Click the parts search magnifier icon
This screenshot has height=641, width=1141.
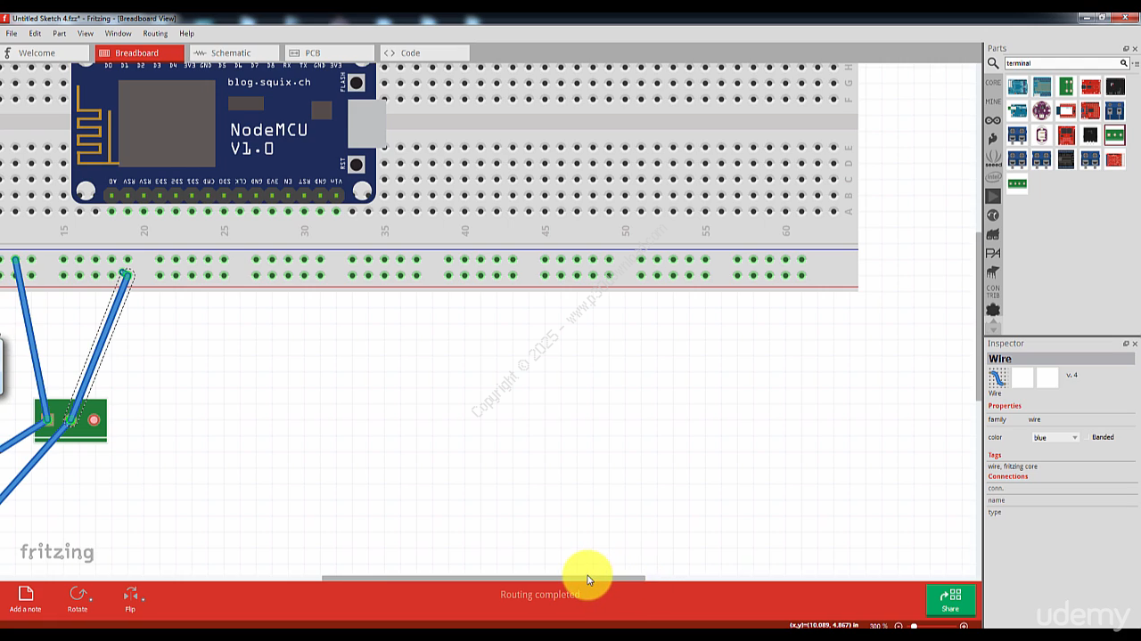click(x=993, y=63)
